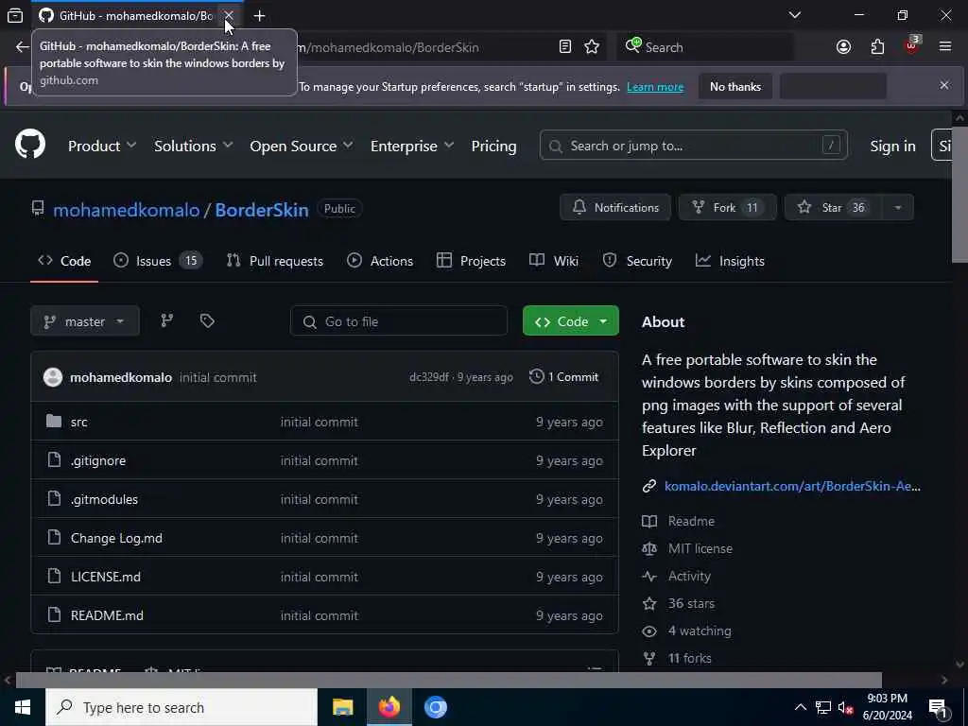Open the src folder icon
968x726 pixels.
pyautogui.click(x=54, y=422)
